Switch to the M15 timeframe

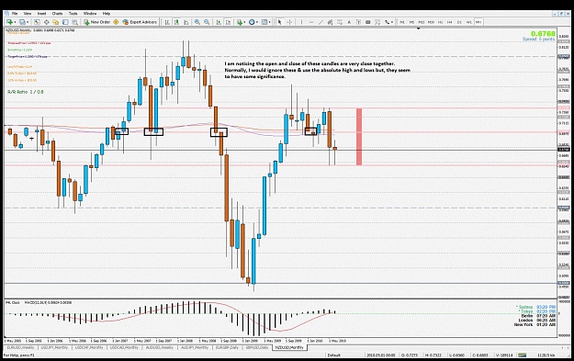422,22
